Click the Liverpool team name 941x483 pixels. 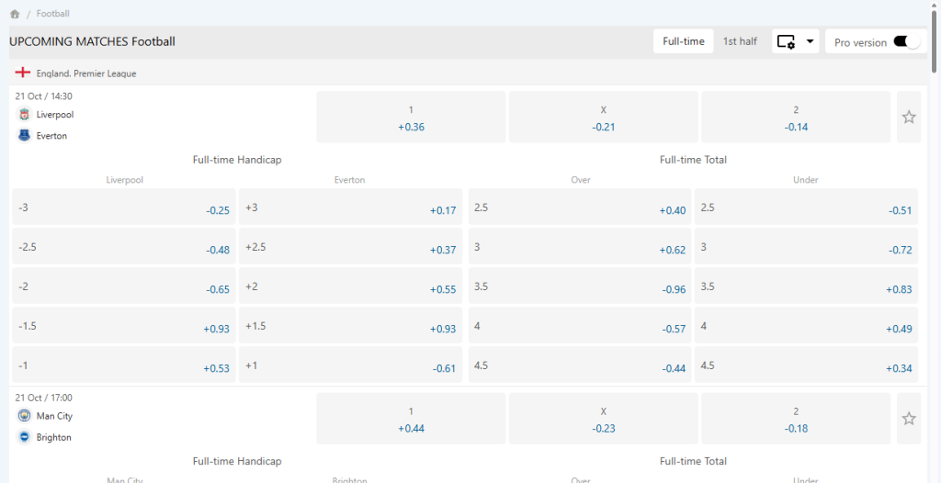point(55,115)
